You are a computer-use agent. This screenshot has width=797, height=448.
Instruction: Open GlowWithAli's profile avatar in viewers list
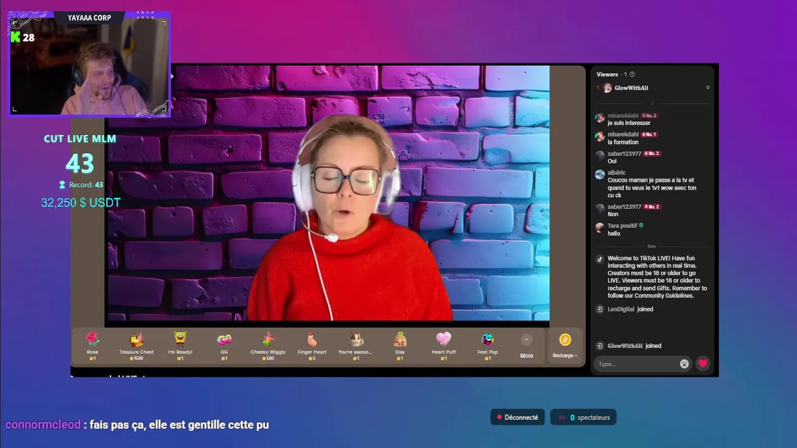607,88
